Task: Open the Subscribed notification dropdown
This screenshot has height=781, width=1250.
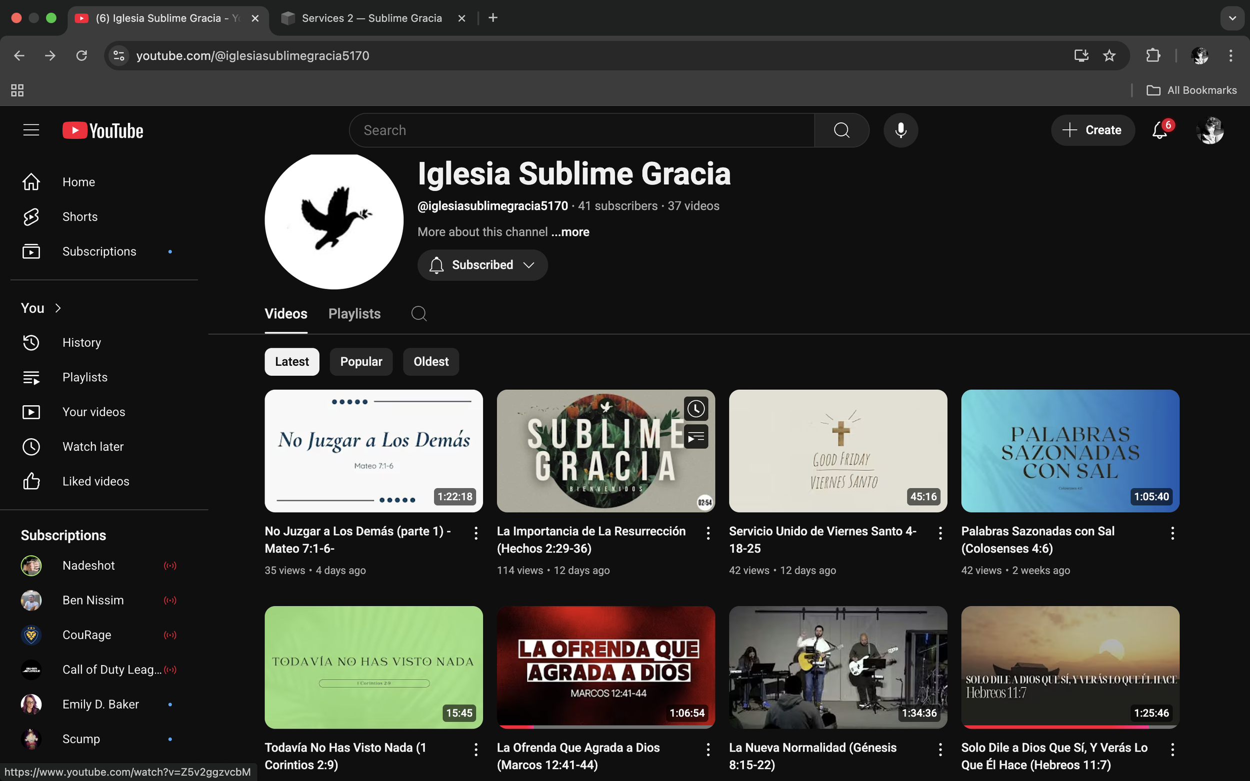Action: [x=482, y=265]
